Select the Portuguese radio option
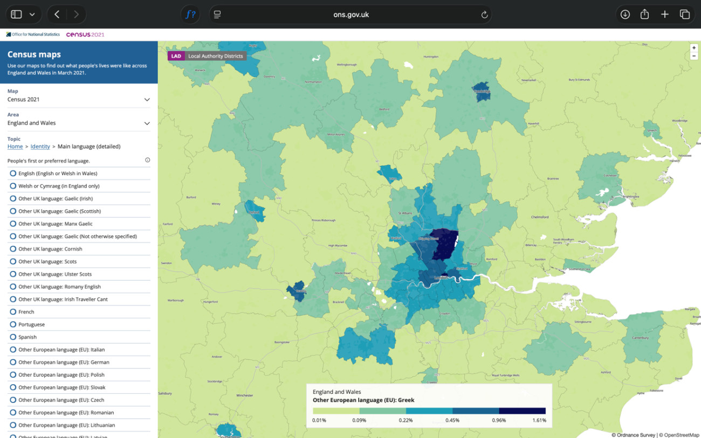701x438 pixels. pyautogui.click(x=13, y=324)
